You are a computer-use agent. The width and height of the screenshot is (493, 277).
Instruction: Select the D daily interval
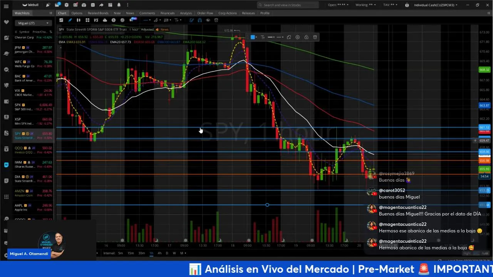pos(167,253)
